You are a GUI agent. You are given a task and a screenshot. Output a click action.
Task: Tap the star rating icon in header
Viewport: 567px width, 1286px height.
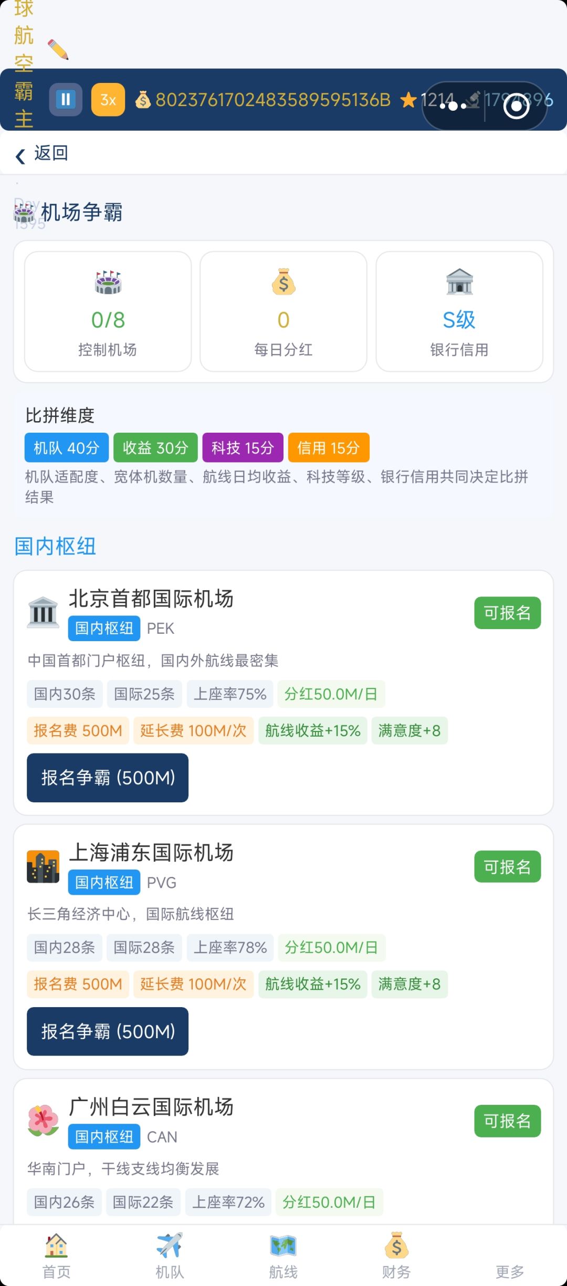(x=408, y=100)
